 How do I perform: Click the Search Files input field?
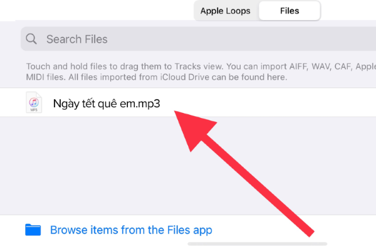coord(188,39)
